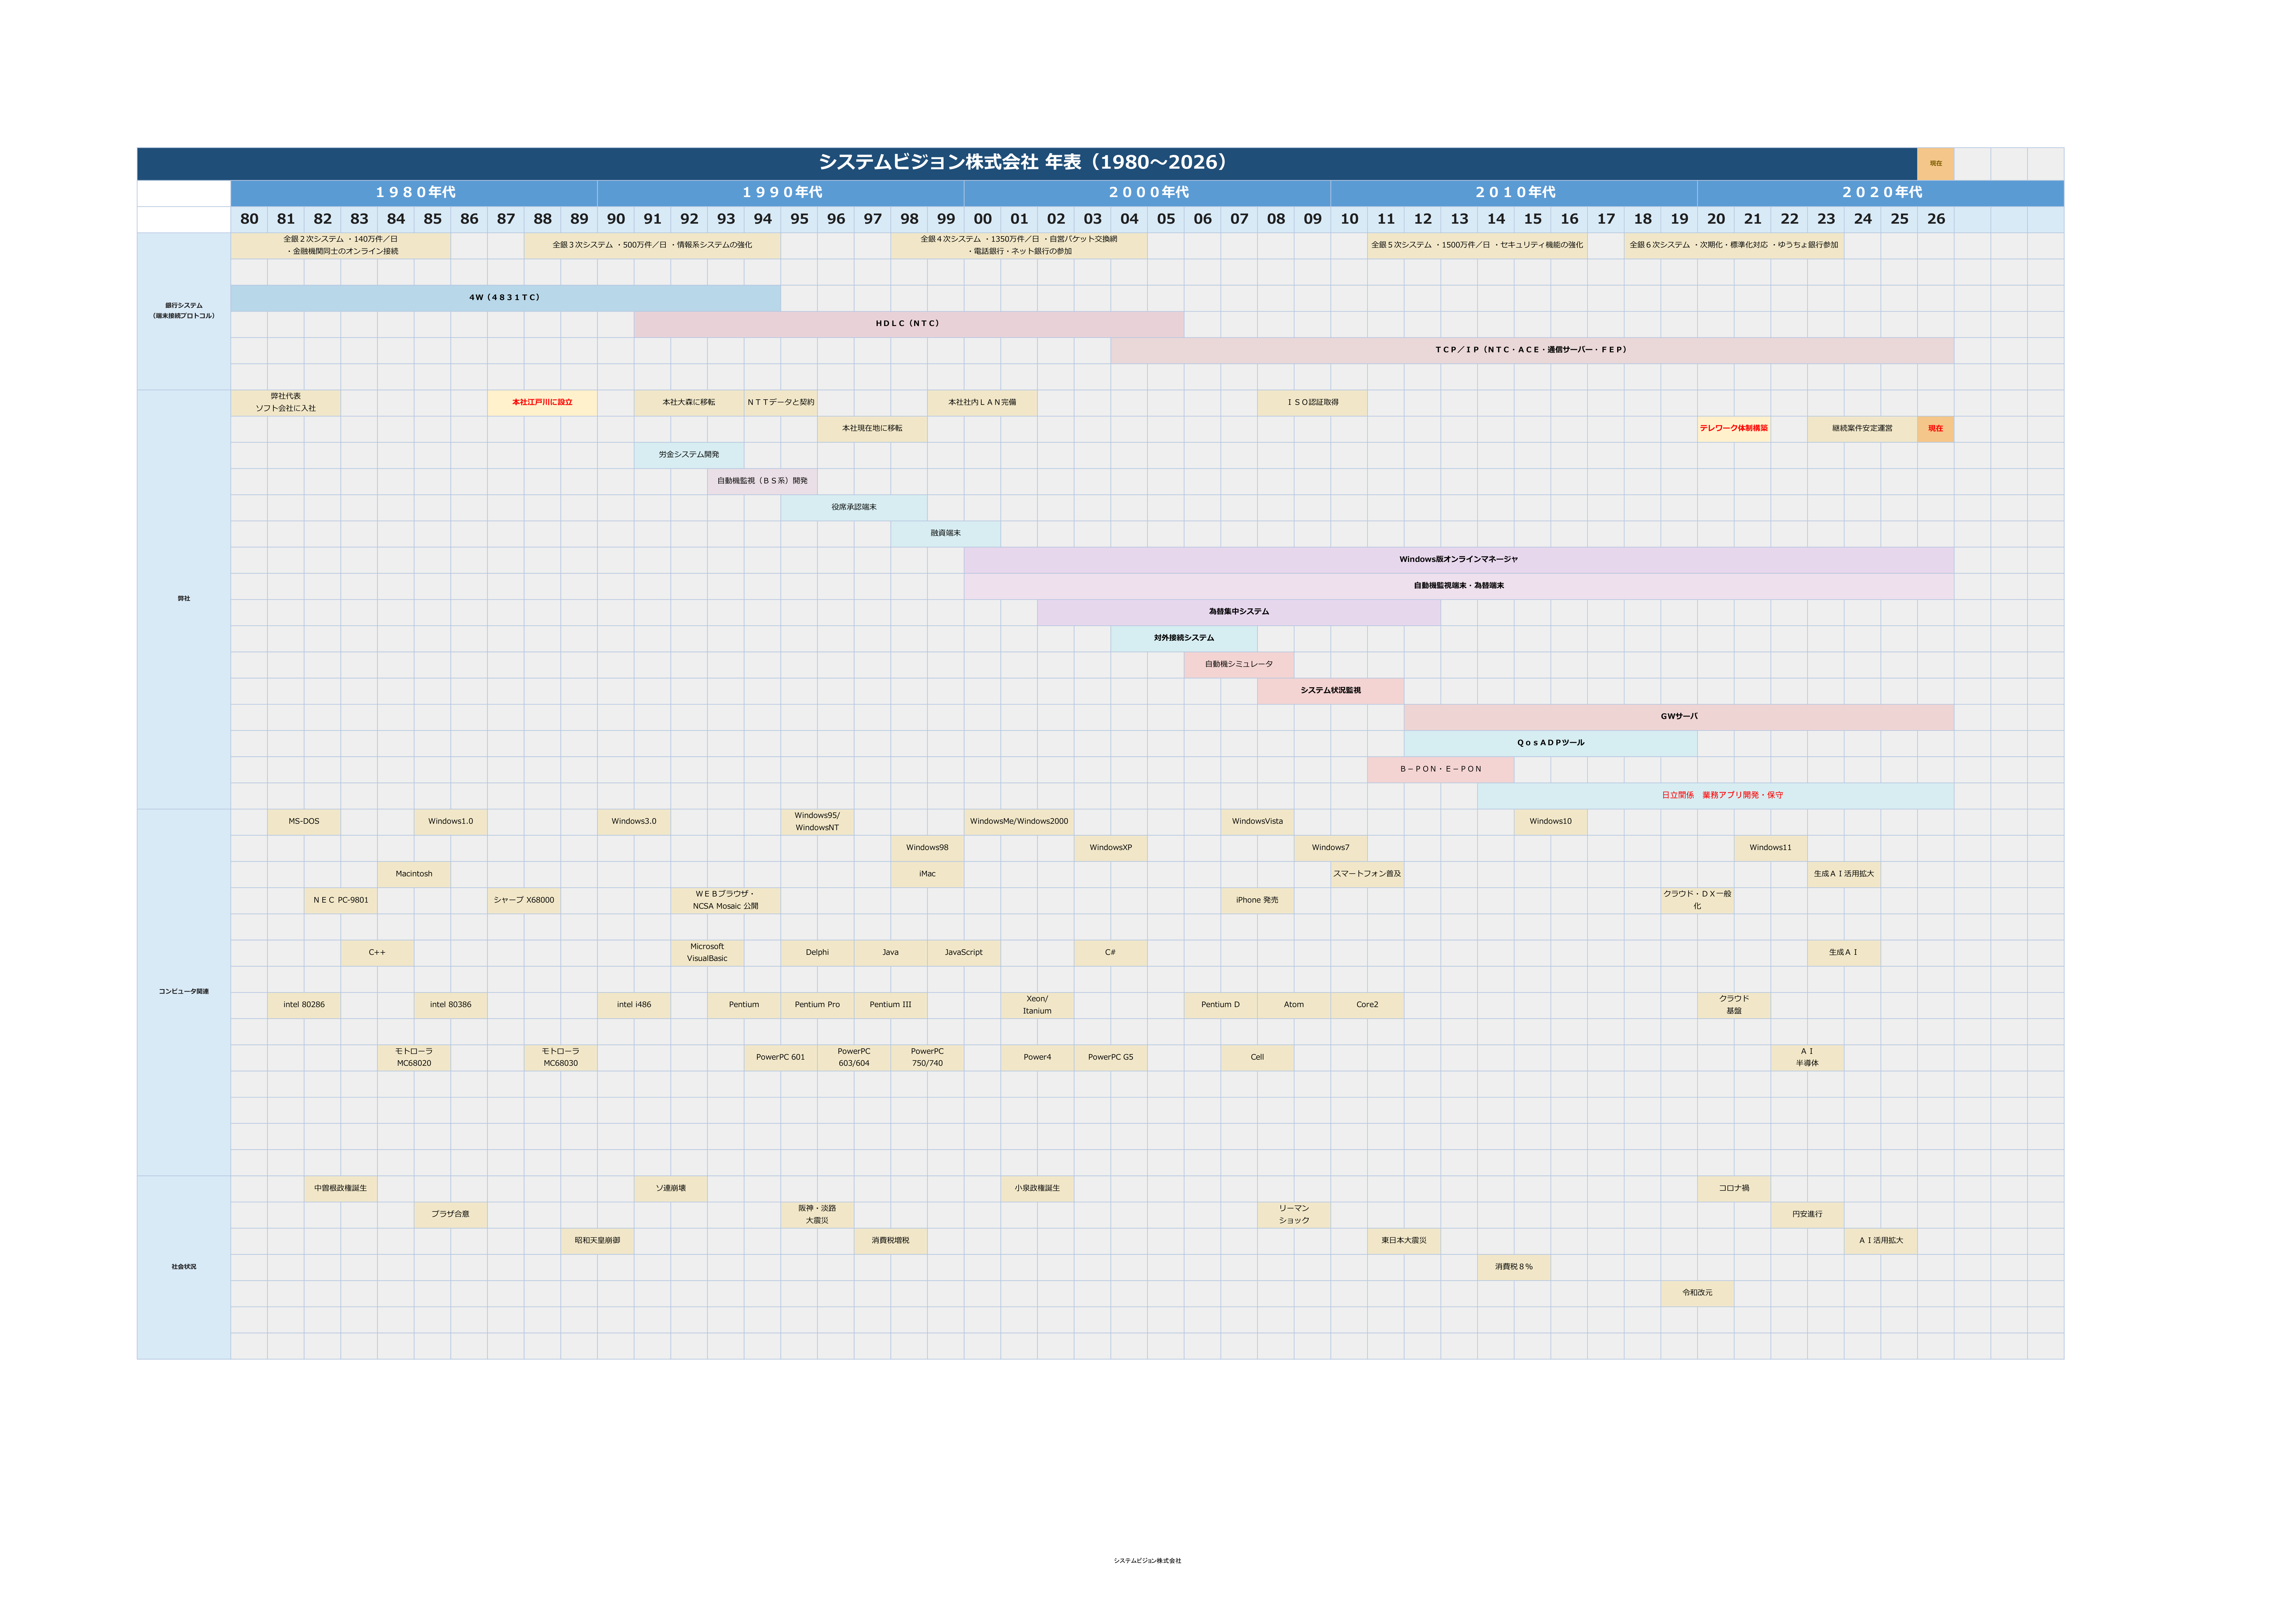The image size is (2296, 1624).
Task: Click the "PowerPC G5" cell
Action: point(1111,1058)
